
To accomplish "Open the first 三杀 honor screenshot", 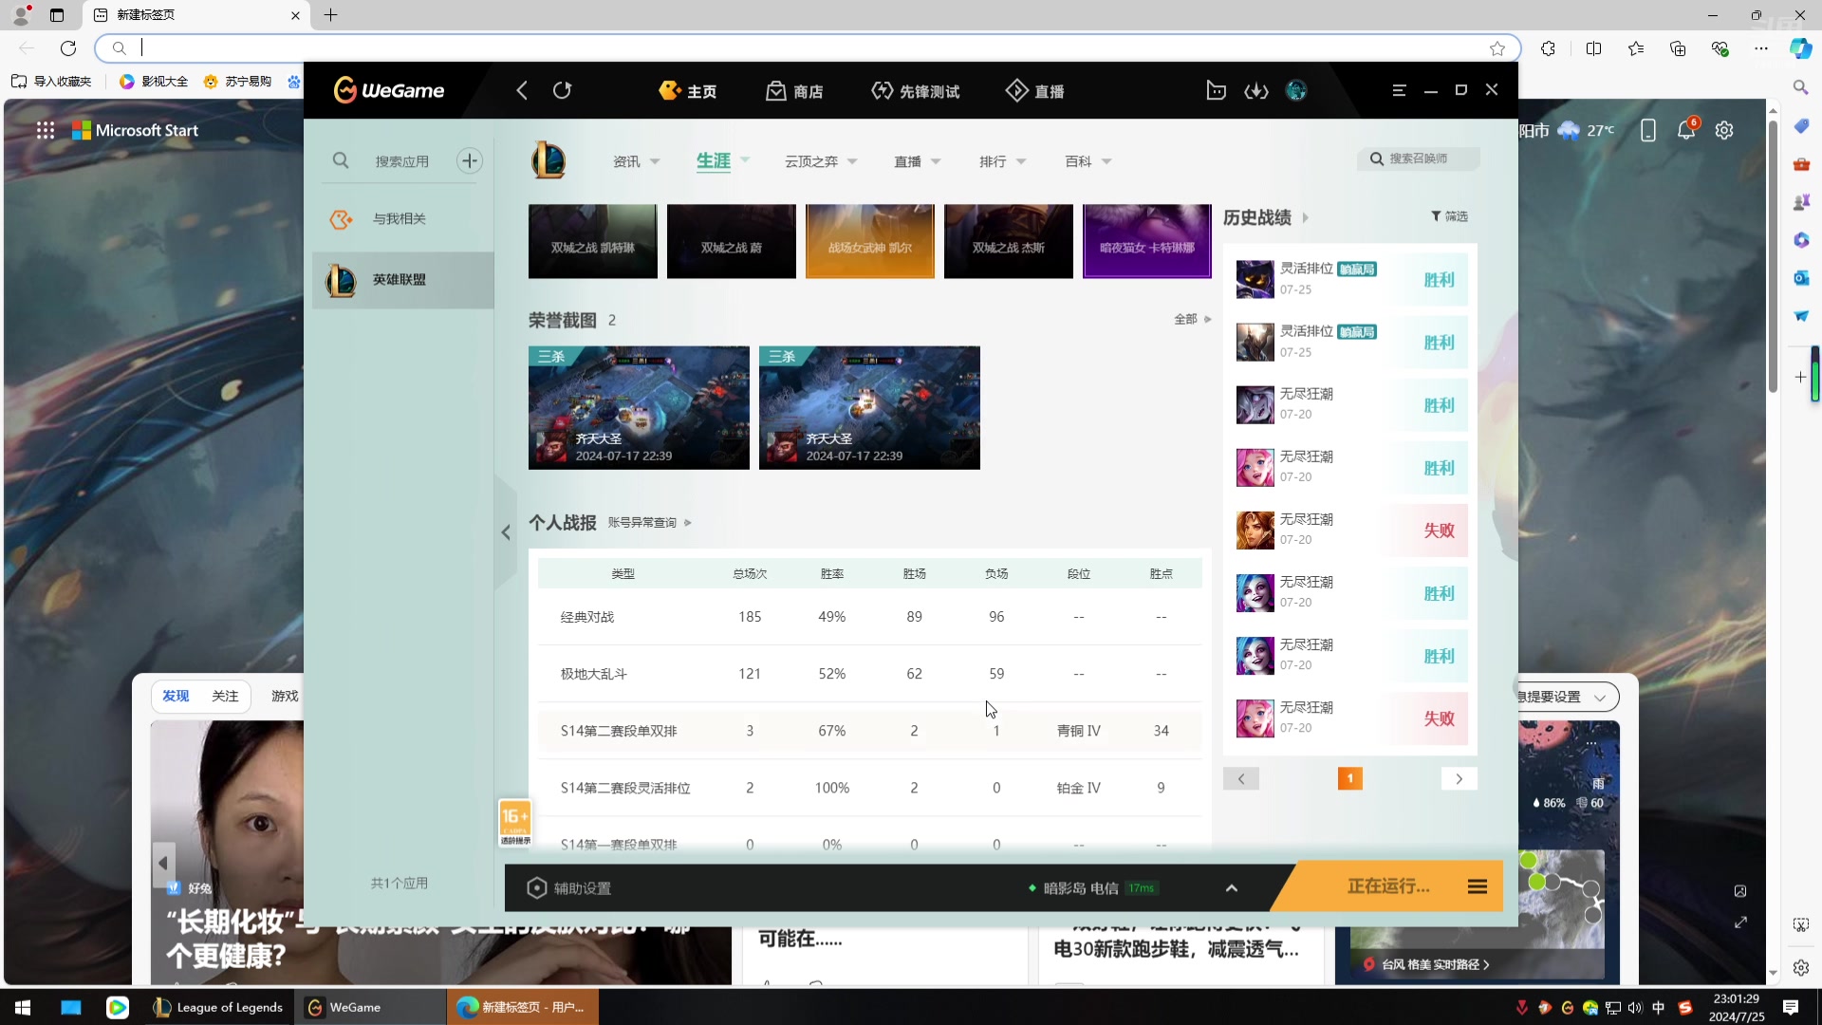I will (639, 407).
